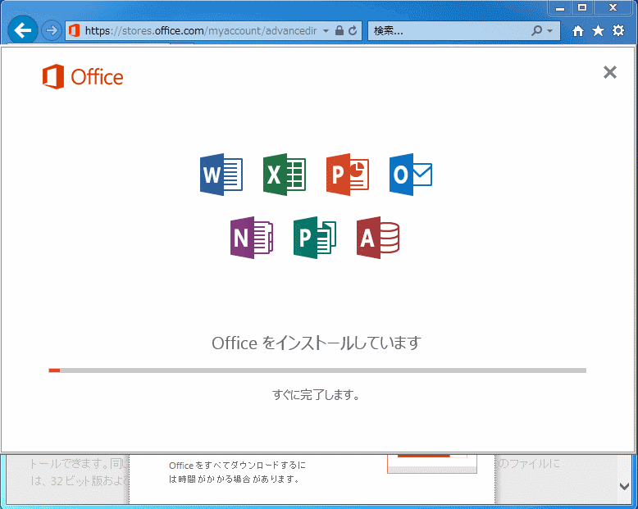
Task: Click the Office logo in dialog header
Action: pos(83,76)
